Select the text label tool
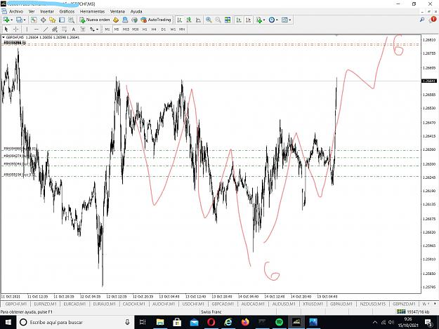Screen dimensions: 439x329 click(x=83, y=29)
